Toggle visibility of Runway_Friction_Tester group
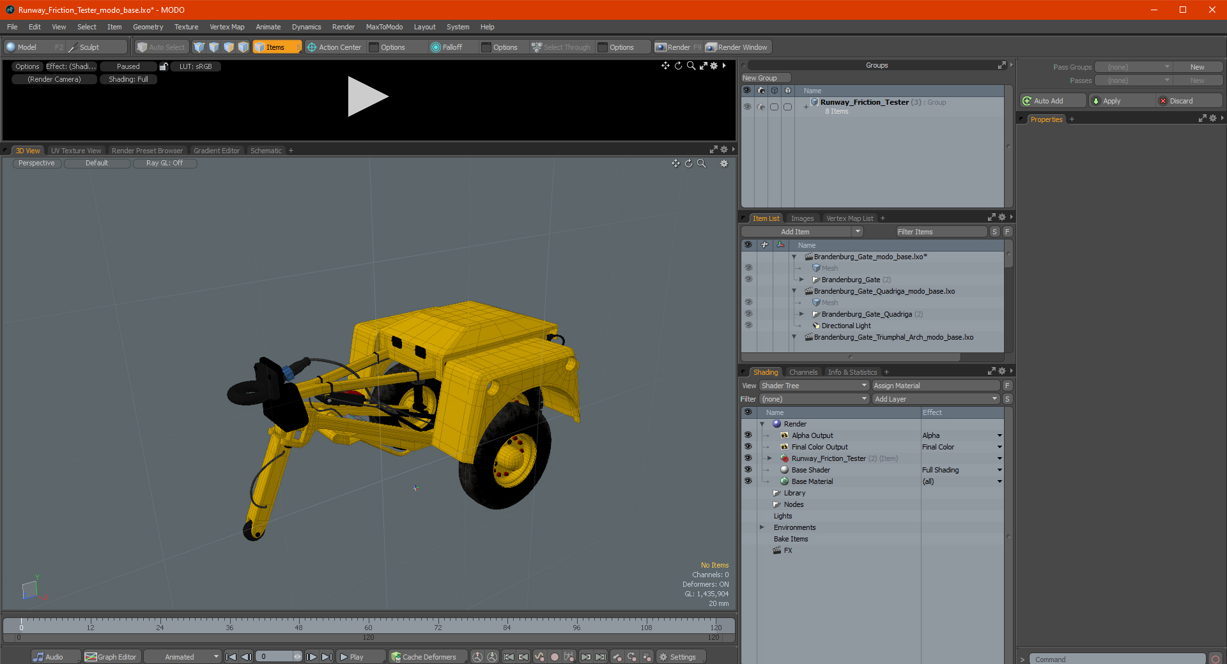This screenshot has height=664, width=1227. [747, 107]
